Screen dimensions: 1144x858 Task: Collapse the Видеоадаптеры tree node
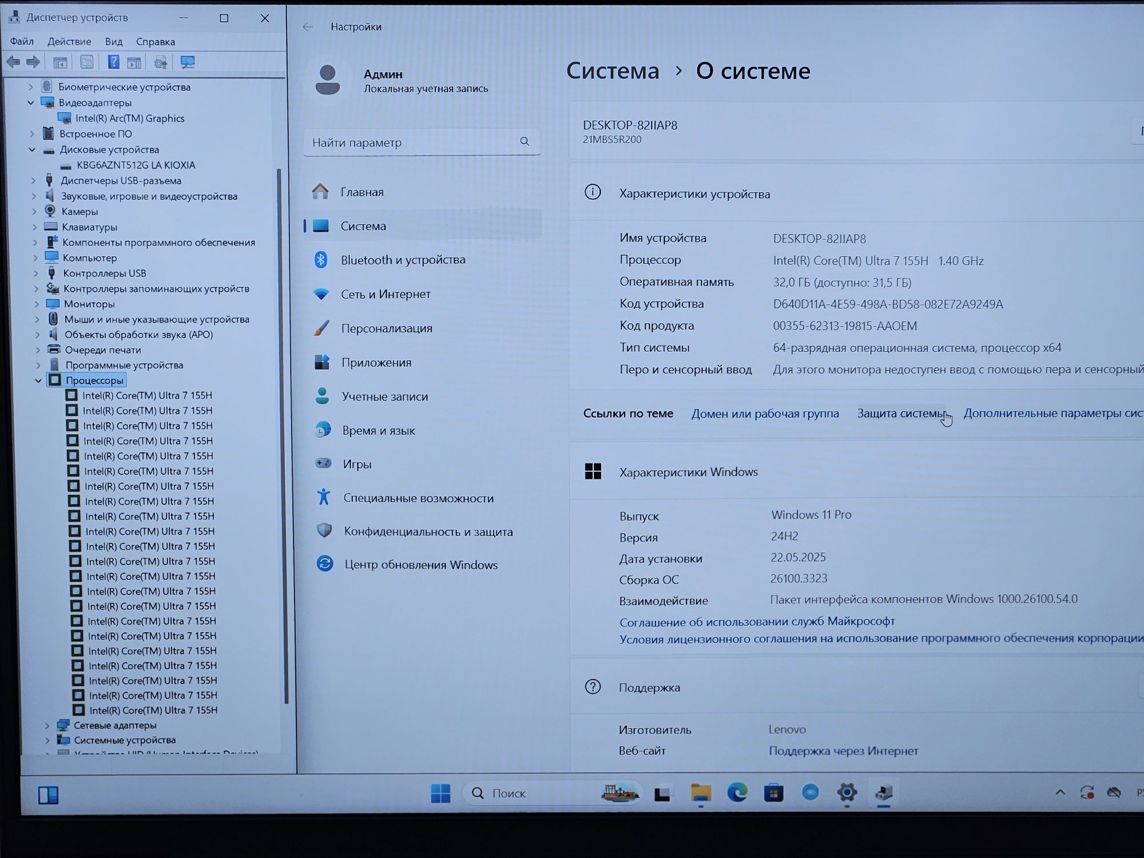click(x=31, y=102)
